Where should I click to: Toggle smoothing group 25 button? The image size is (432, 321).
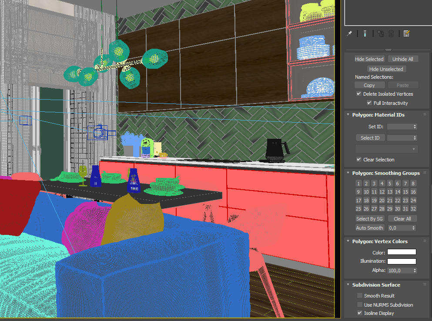(x=358, y=209)
